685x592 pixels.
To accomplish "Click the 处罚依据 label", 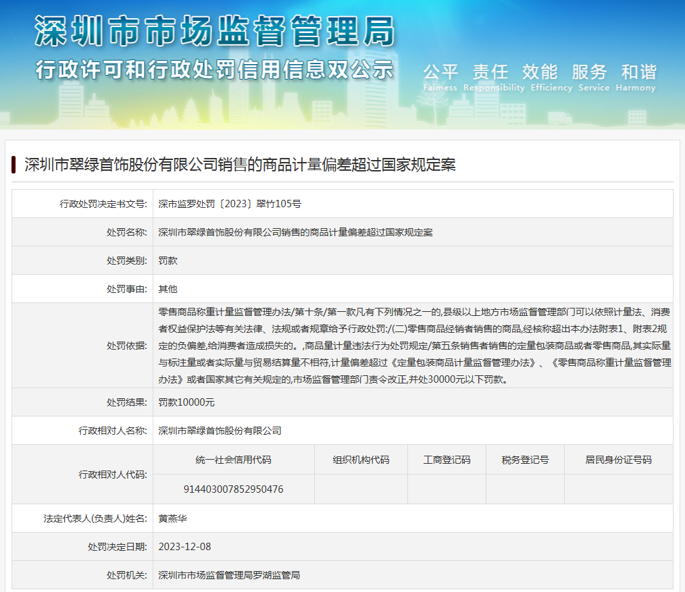I will [127, 346].
